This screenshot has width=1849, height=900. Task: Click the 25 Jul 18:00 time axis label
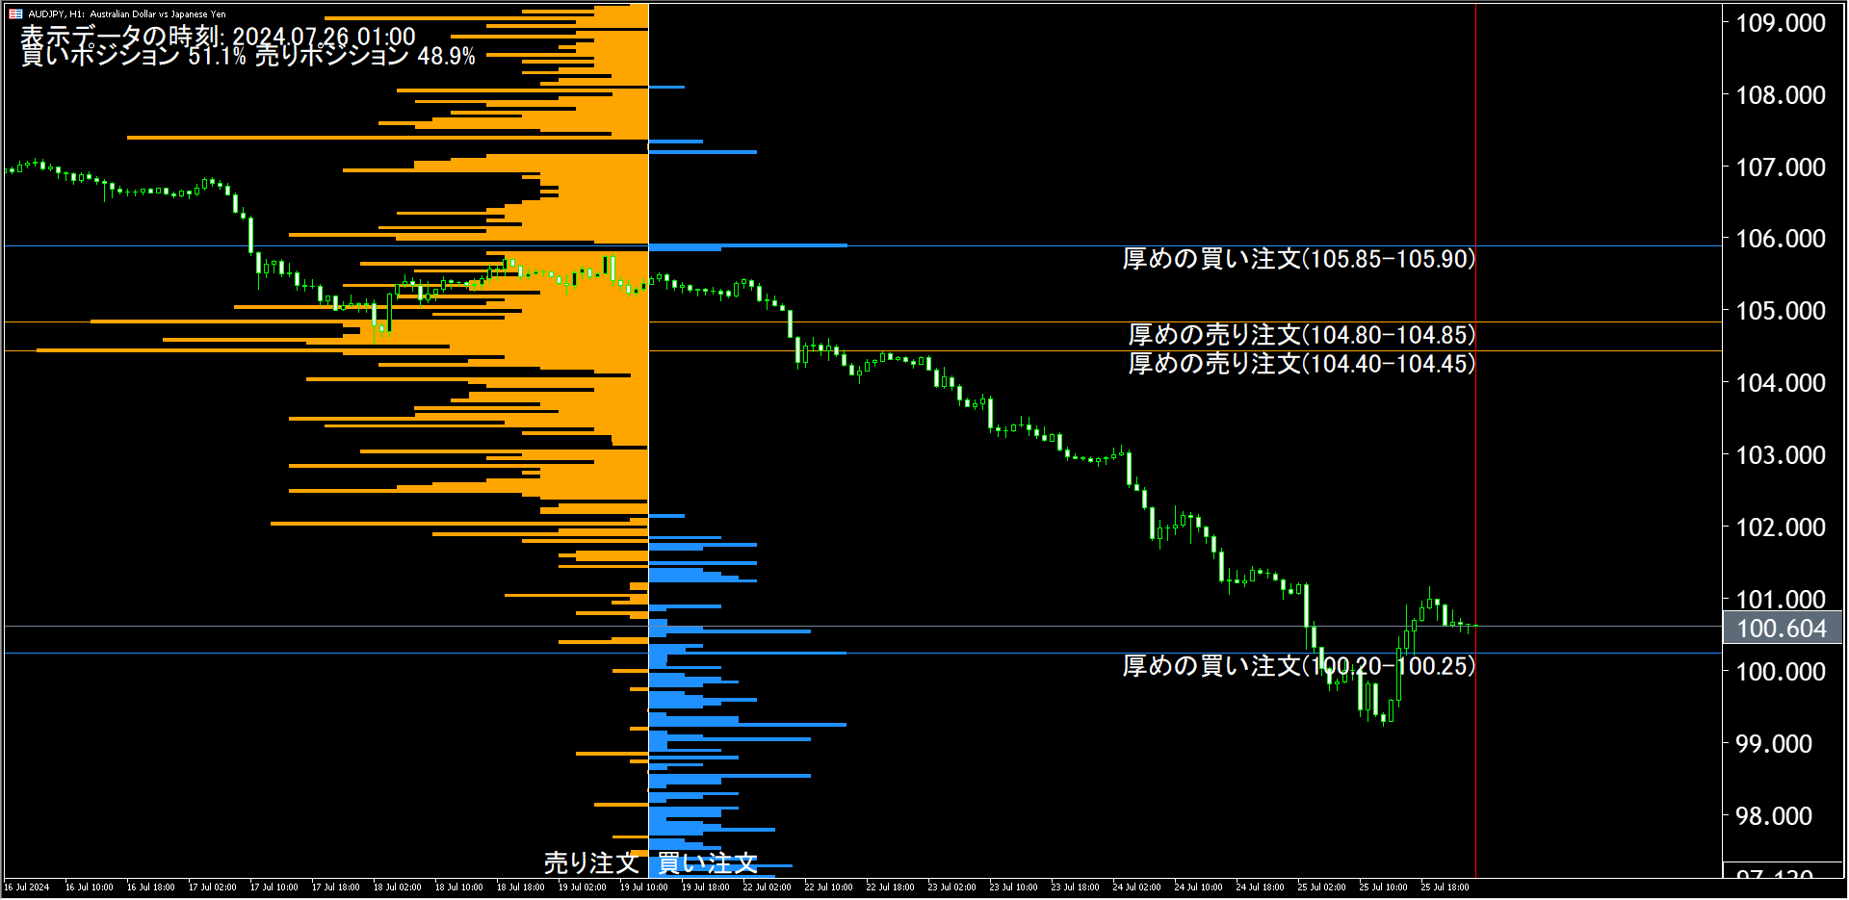point(1445,887)
